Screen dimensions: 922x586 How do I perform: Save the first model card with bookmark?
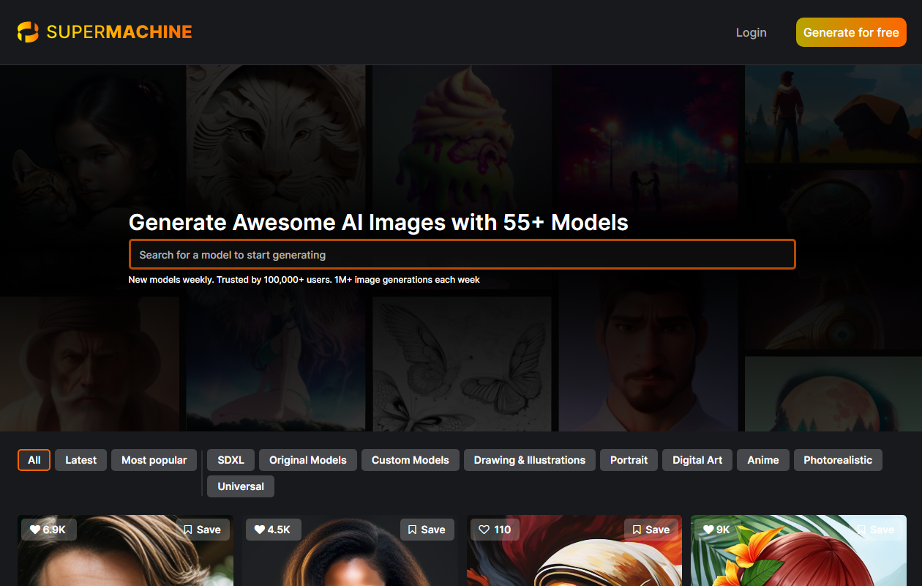coord(202,530)
